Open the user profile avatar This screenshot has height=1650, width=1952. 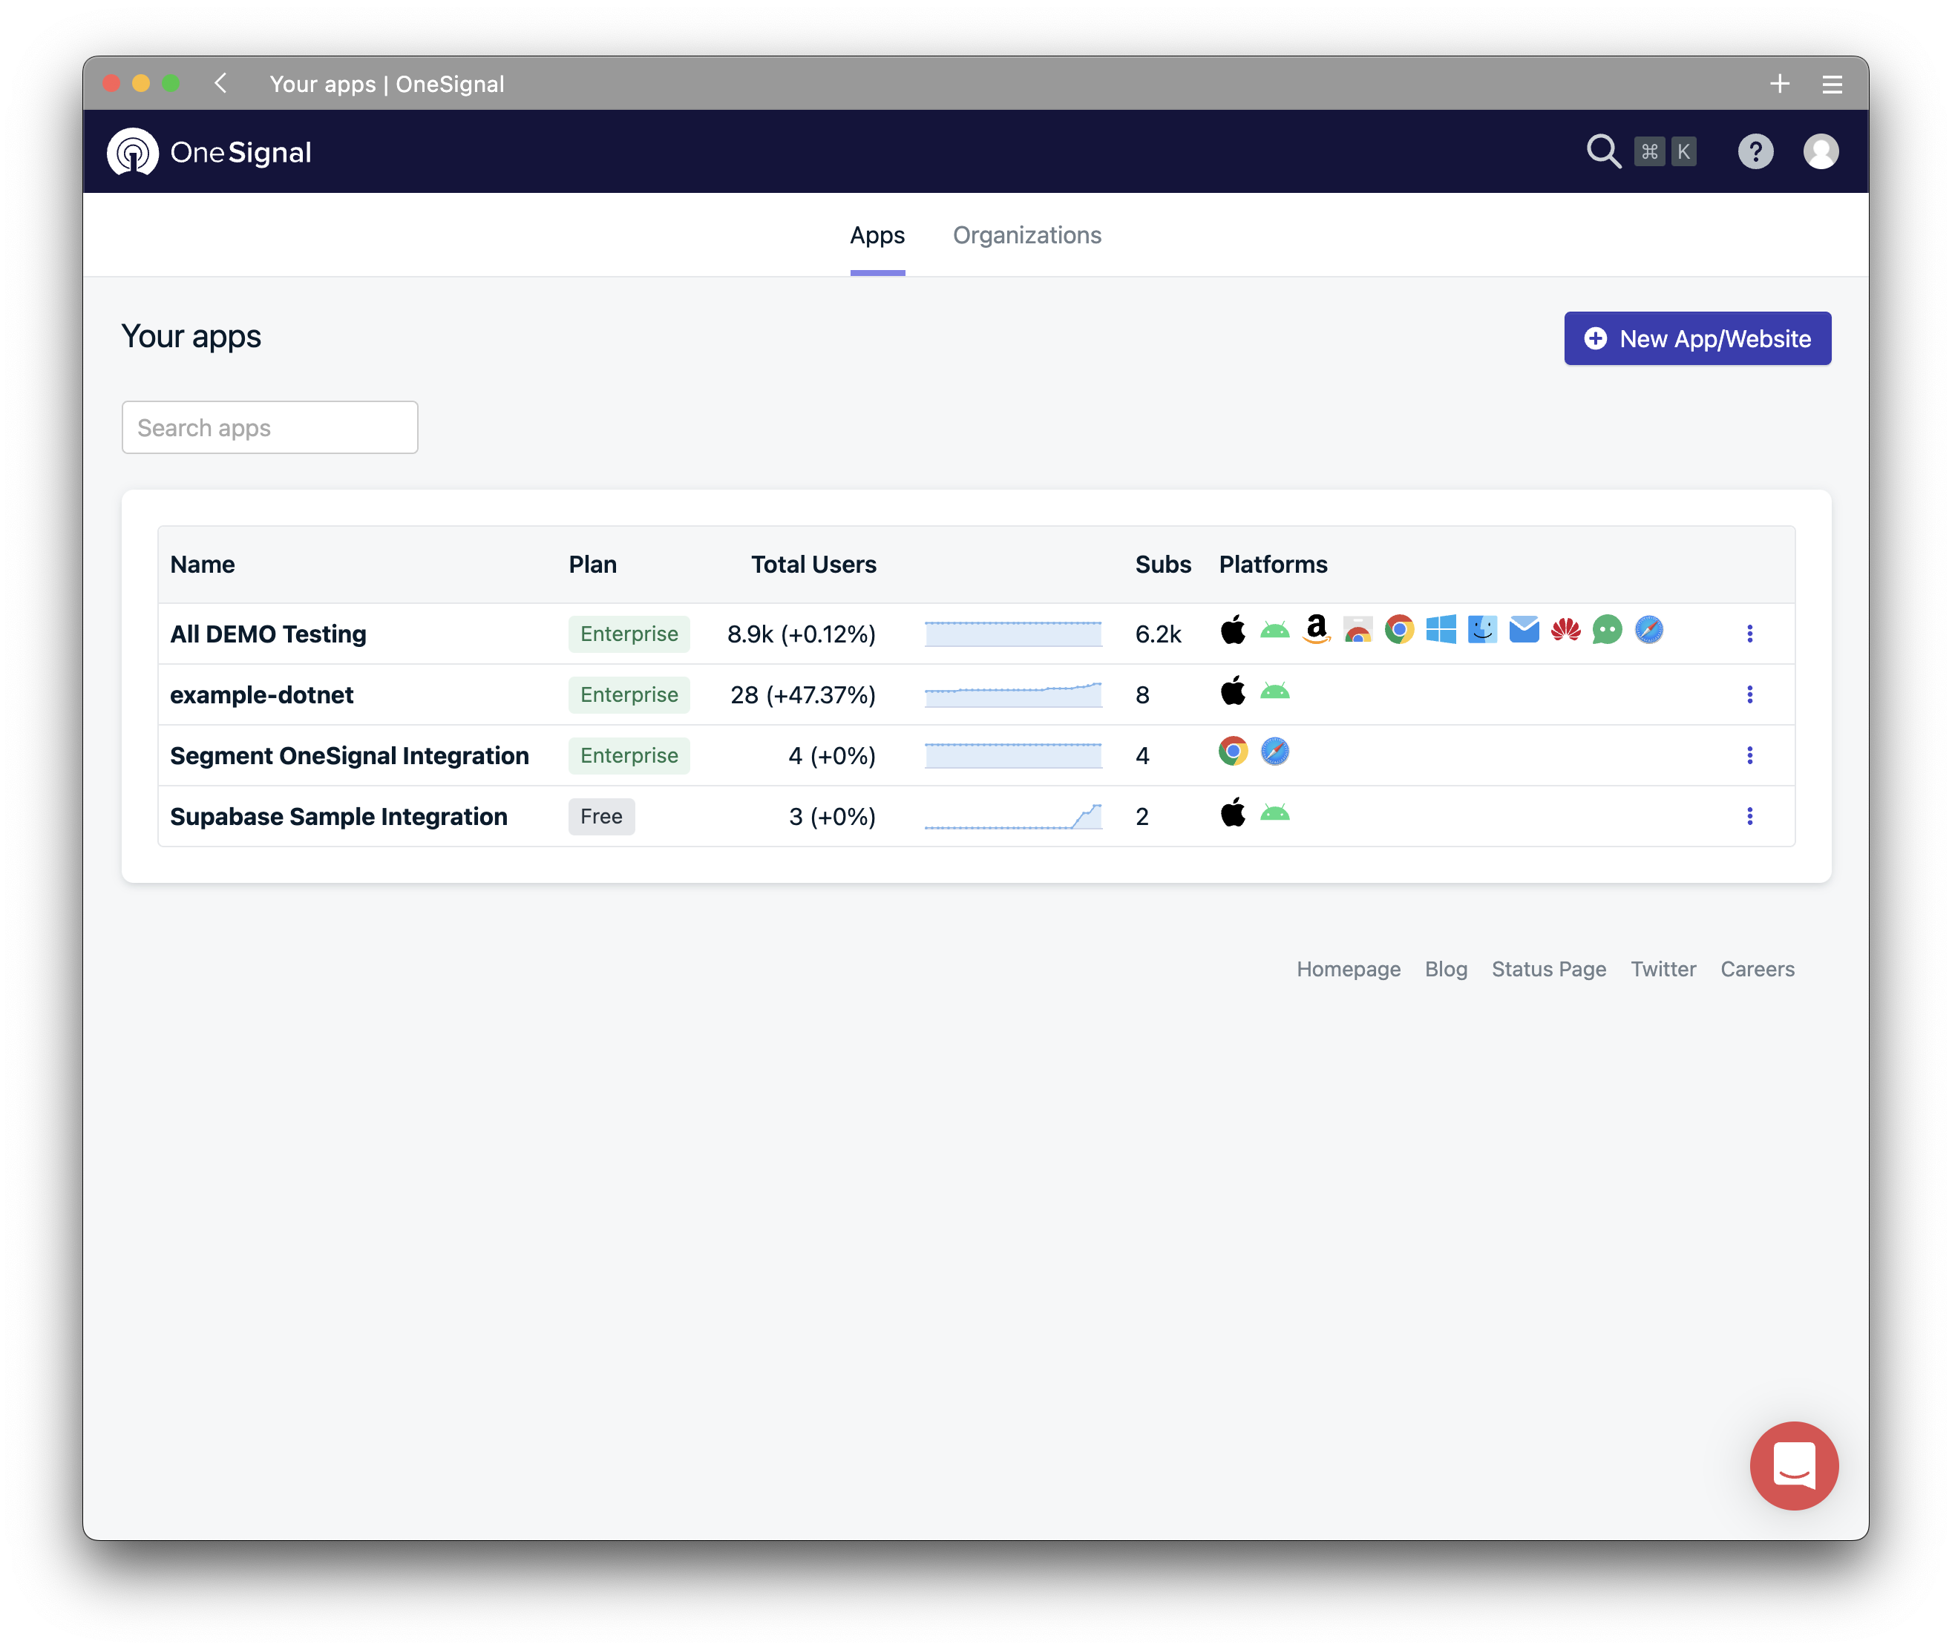[x=1820, y=151]
